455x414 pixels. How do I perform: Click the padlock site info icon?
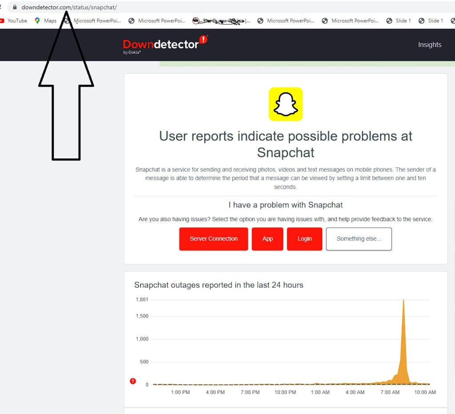click(x=15, y=7)
